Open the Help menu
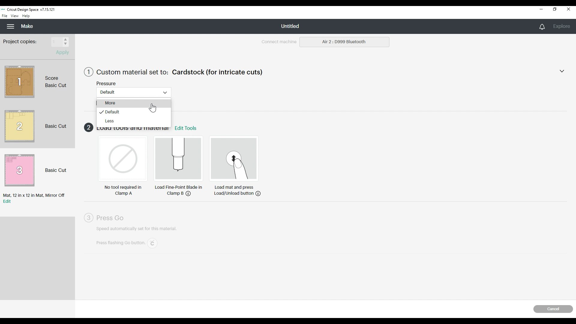This screenshot has height=324, width=576. 26,16
